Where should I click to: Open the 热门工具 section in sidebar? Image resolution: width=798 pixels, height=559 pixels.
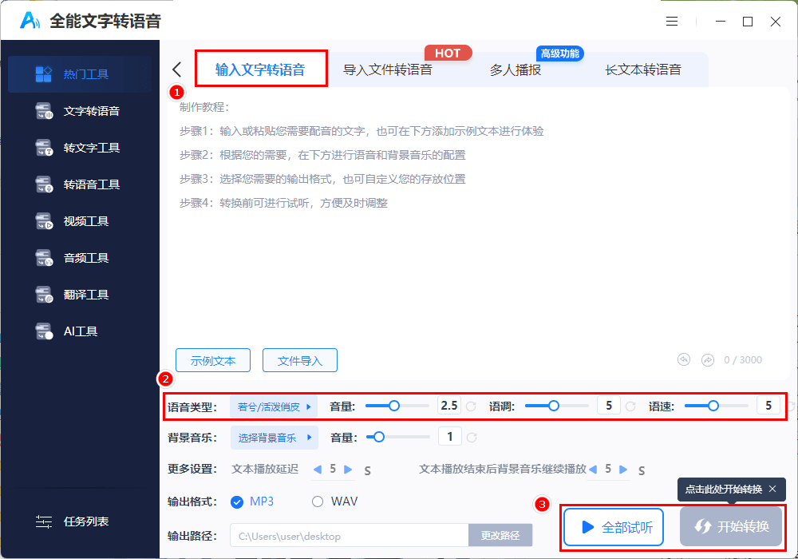[x=80, y=74]
